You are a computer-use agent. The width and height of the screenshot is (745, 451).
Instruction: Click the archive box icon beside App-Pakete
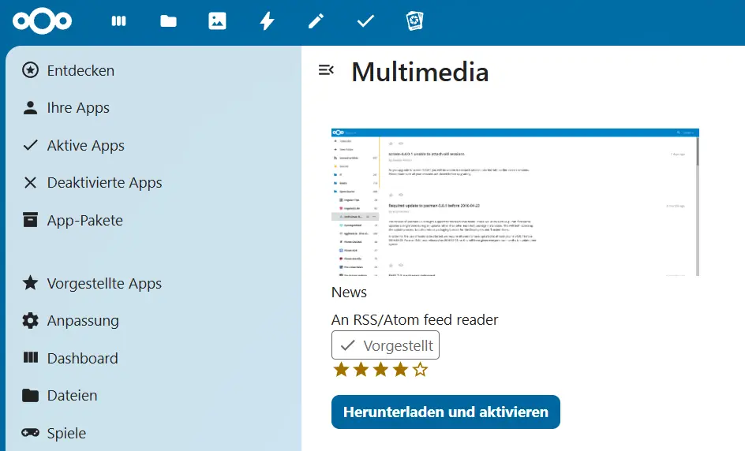point(31,220)
